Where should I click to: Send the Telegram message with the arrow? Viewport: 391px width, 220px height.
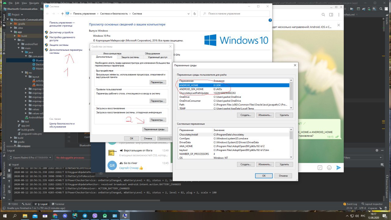pyautogui.click(x=338, y=167)
